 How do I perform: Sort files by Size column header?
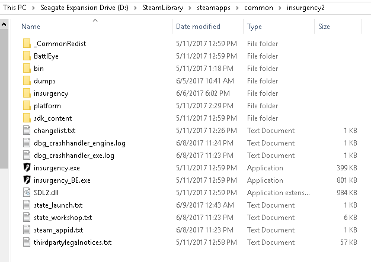(324, 27)
